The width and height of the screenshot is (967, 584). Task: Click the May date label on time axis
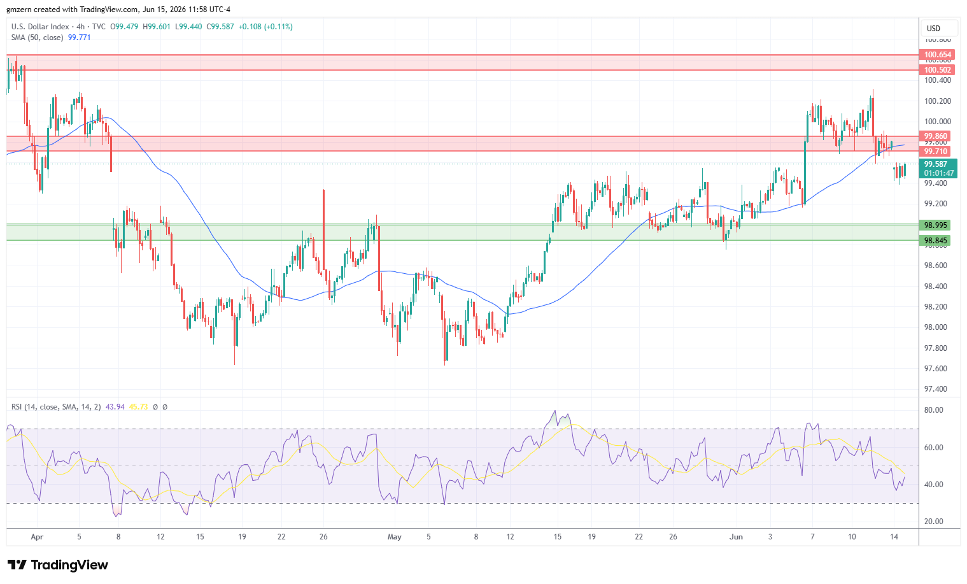(x=395, y=537)
